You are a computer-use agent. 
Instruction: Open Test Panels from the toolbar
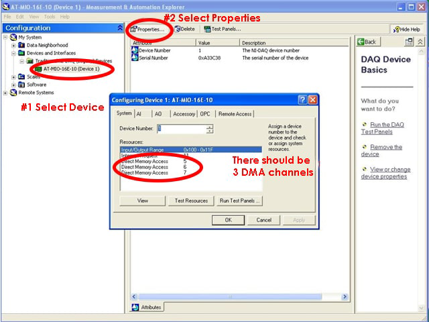pyautogui.click(x=223, y=29)
